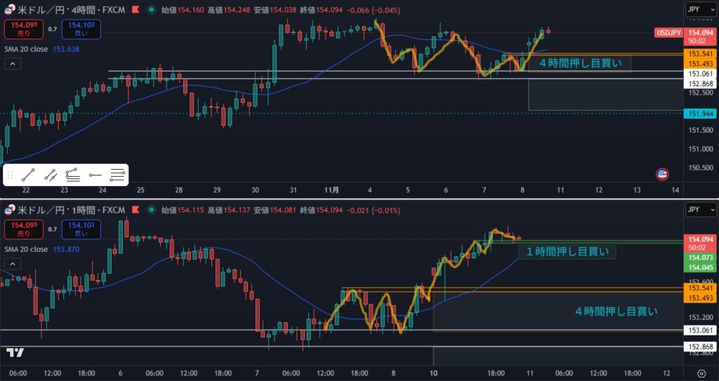The width and height of the screenshot is (719, 381).
Task: Collapse the indicator legend on the 1-hour chart
Action: pyautogui.click(x=13, y=262)
